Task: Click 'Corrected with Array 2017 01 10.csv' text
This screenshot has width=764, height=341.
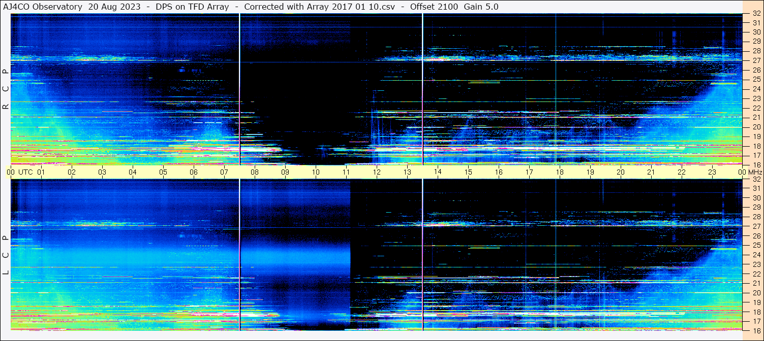Action: point(320,7)
